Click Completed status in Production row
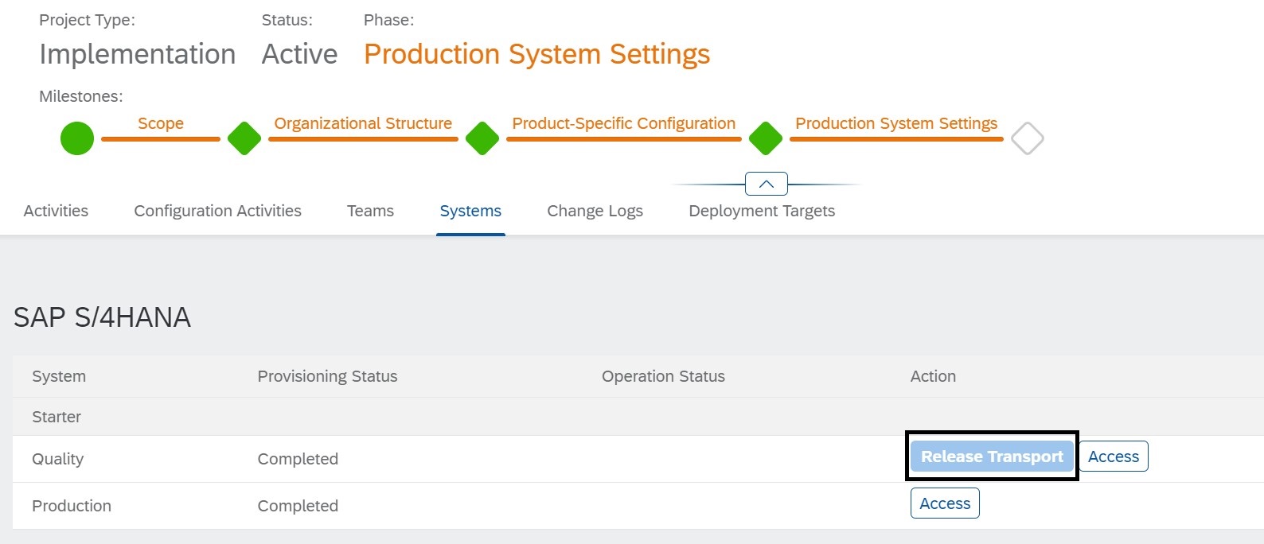Viewport: 1264px width, 544px height. [298, 506]
